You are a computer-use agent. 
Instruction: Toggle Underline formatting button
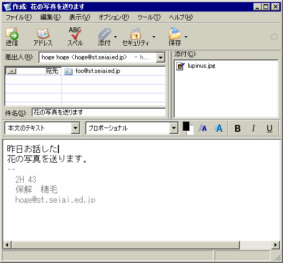click(269, 129)
